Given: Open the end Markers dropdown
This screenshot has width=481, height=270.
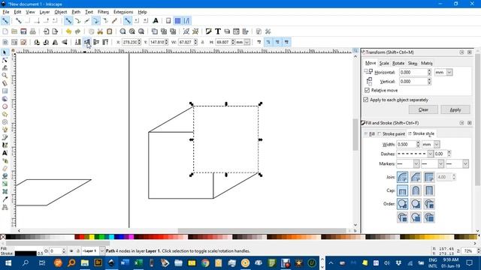Looking at the screenshot, I should point(465,163).
